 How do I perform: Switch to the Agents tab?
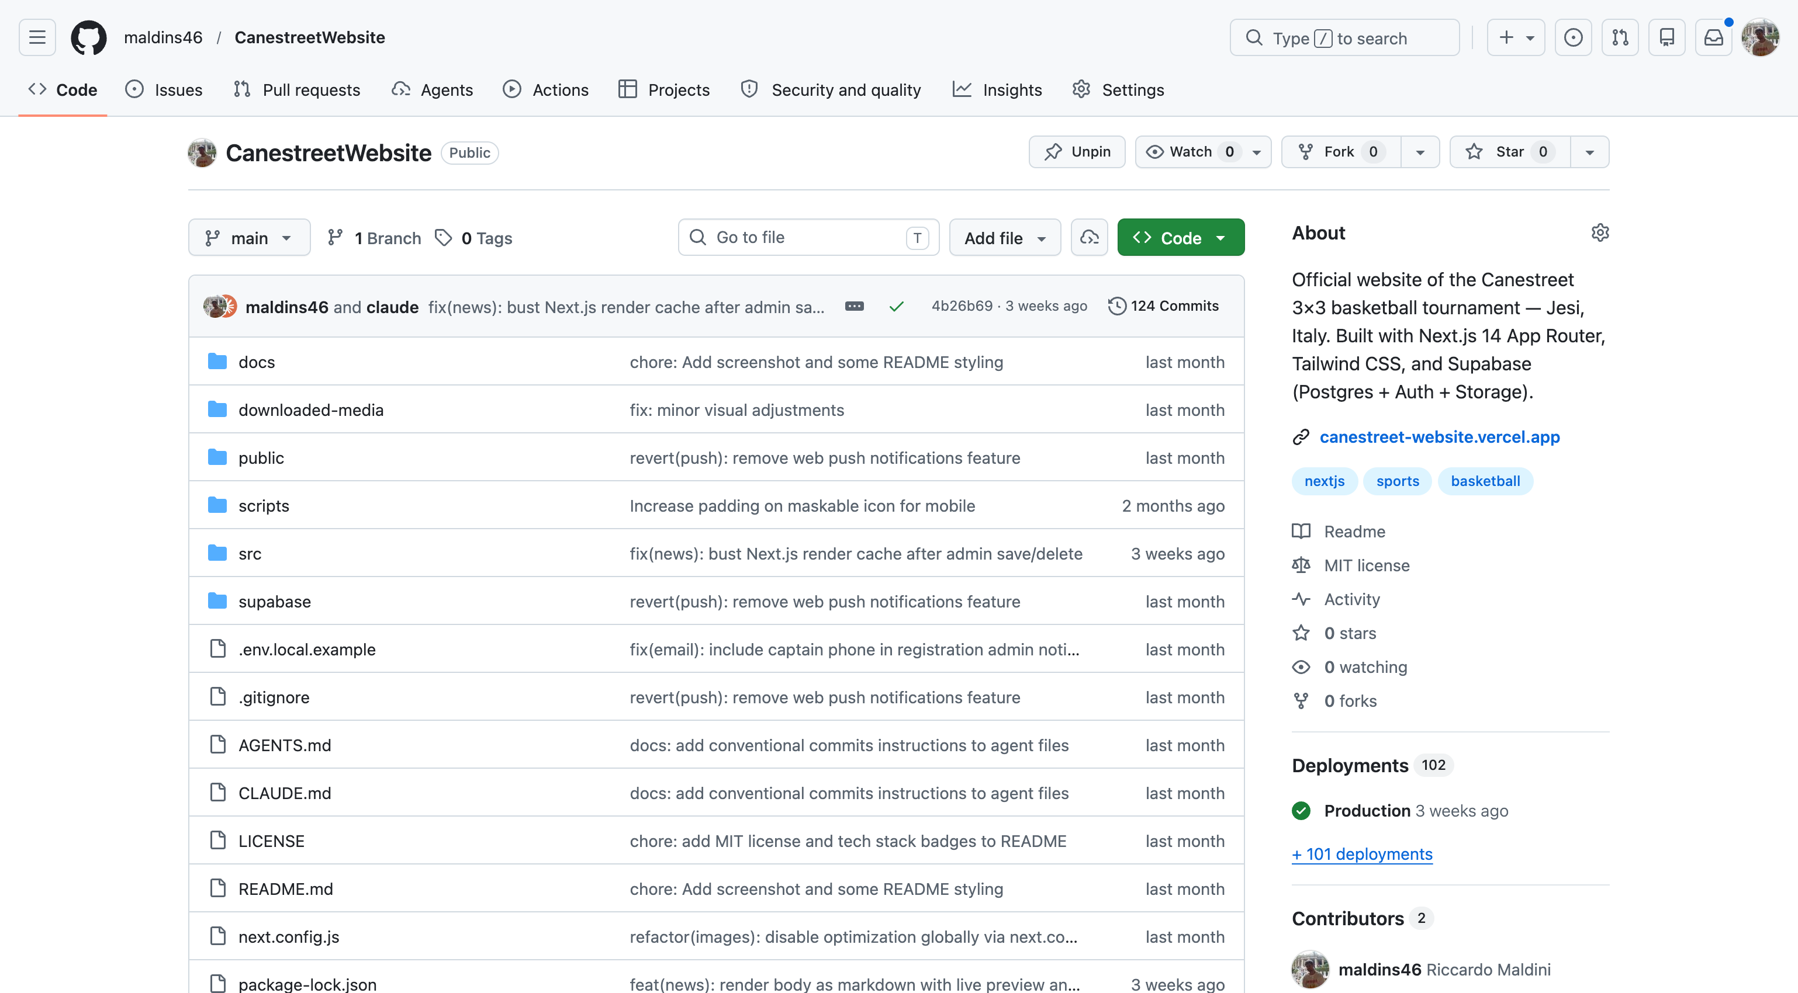[x=433, y=90]
